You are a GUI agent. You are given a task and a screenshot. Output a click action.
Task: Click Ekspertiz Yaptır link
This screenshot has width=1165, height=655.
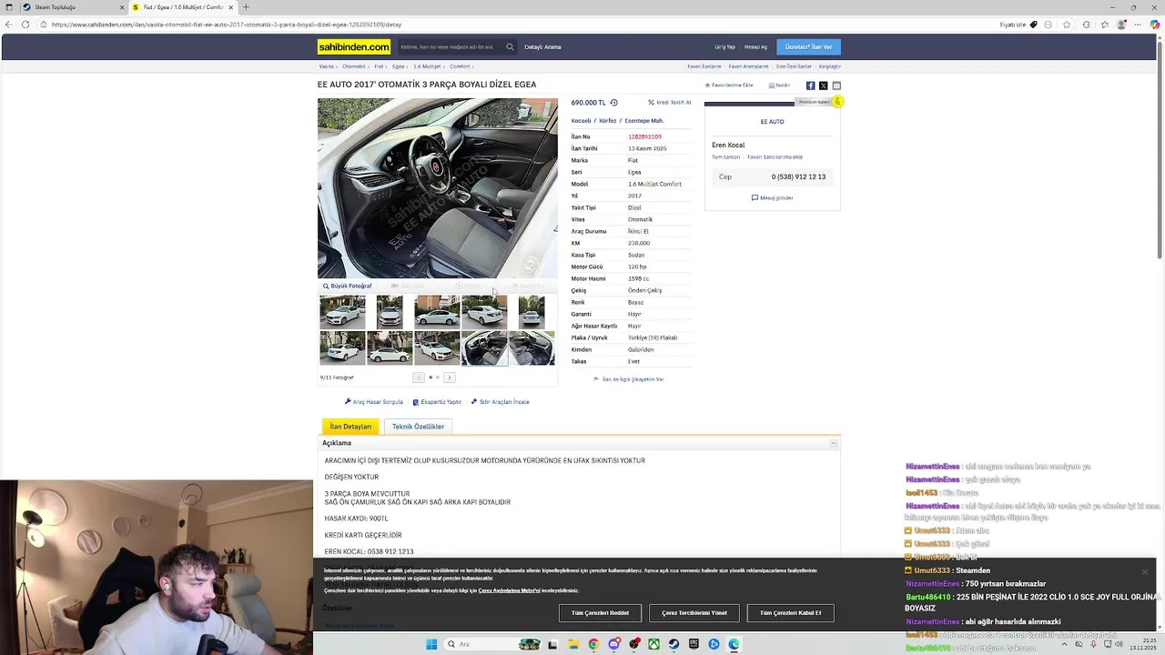(x=437, y=402)
